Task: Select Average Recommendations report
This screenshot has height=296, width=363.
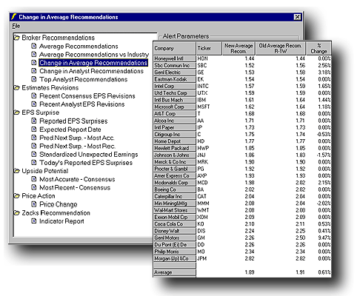Action: (79, 46)
